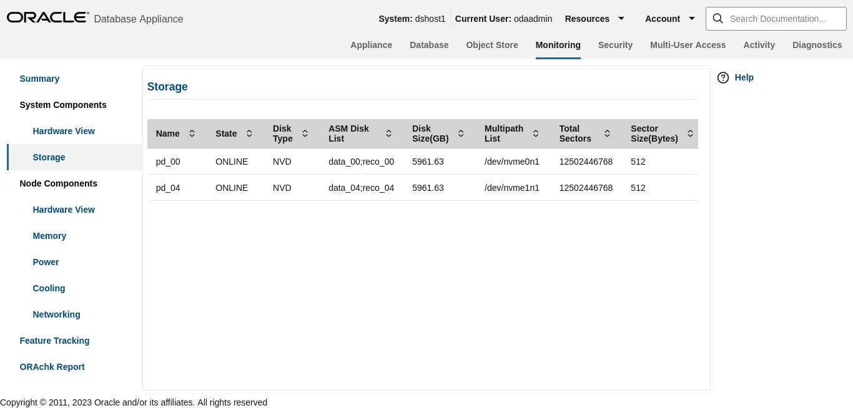Switch to the Database tab
853x408 pixels.
tap(429, 45)
